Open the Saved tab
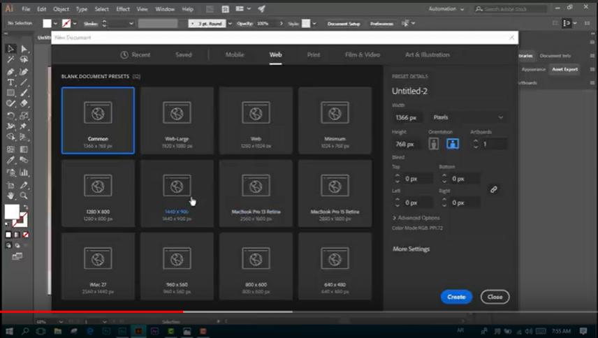Viewport: 598px width, 338px height. [184, 54]
